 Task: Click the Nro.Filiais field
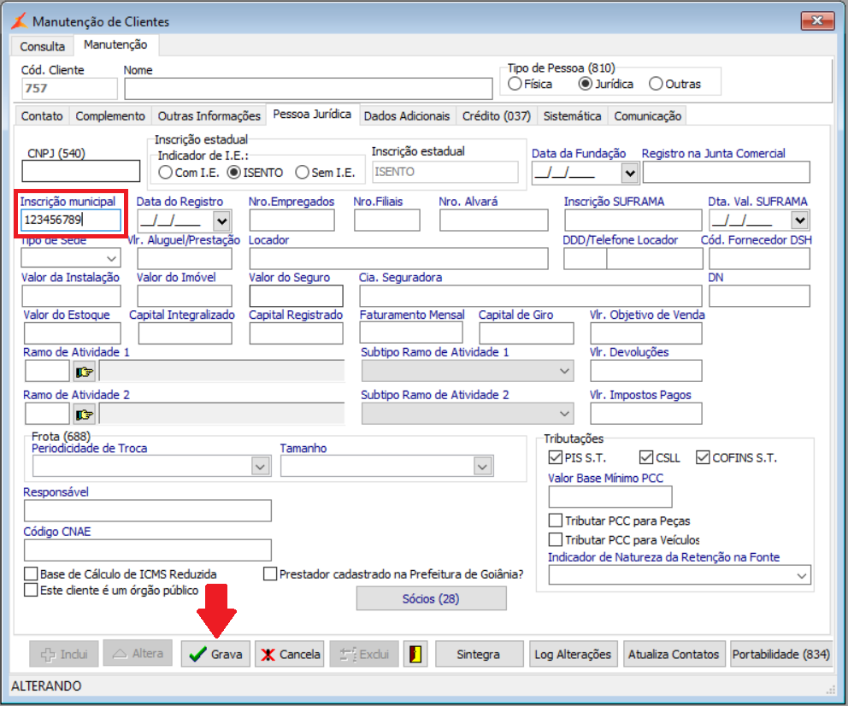[x=387, y=220]
